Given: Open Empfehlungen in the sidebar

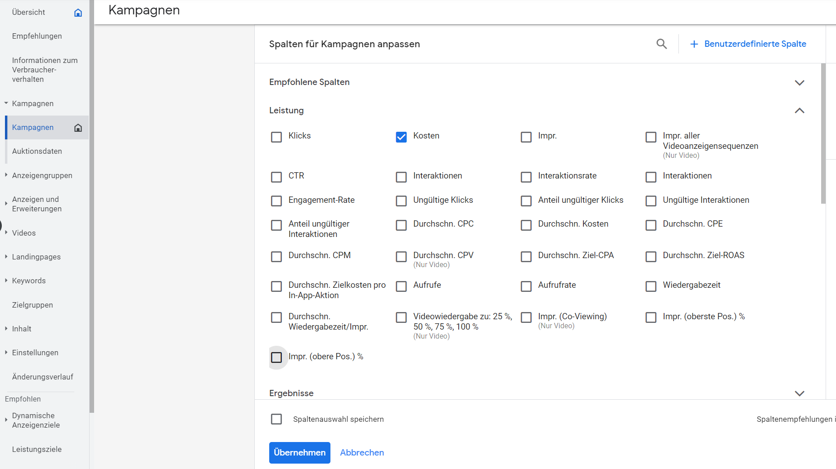Looking at the screenshot, I should [x=37, y=36].
